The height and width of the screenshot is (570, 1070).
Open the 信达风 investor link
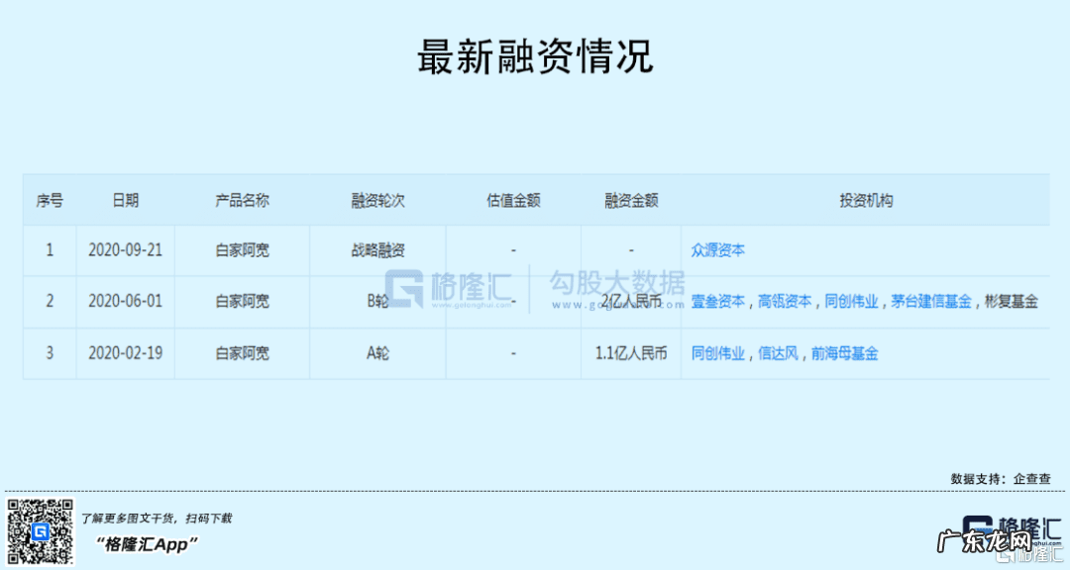[x=779, y=353]
